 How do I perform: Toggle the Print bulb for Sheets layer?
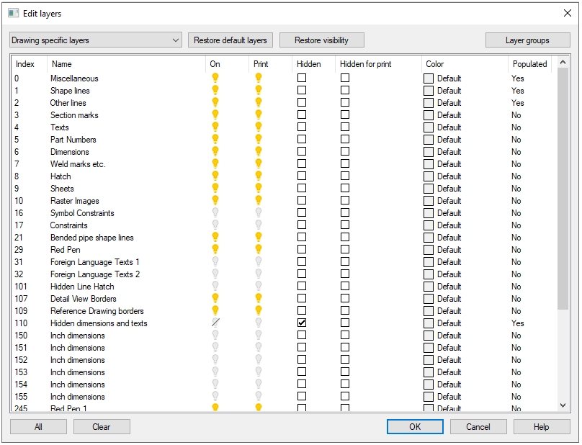click(259, 188)
